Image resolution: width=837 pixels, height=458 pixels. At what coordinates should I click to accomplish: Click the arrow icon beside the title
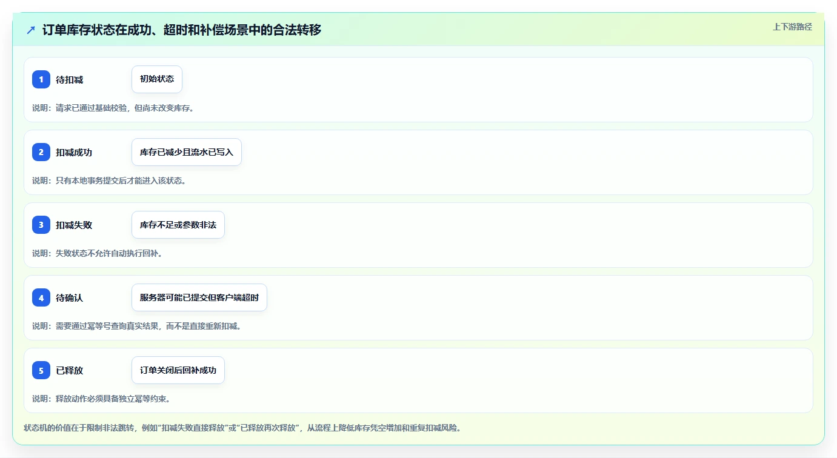point(31,30)
